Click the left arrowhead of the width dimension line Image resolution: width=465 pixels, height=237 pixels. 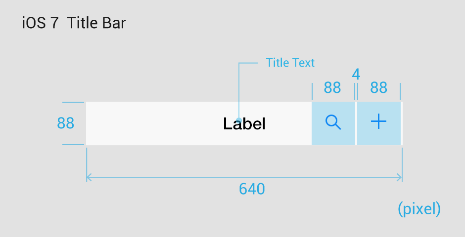click(89, 178)
